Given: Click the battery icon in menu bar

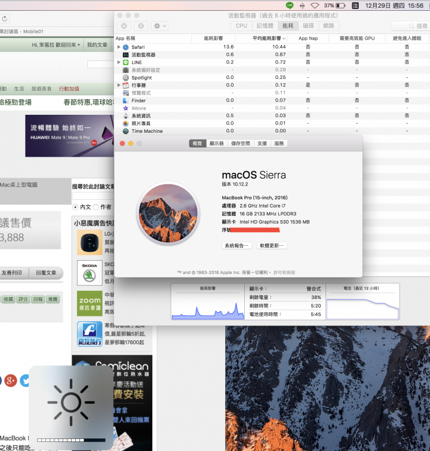Looking at the screenshot, I should (x=340, y=5).
